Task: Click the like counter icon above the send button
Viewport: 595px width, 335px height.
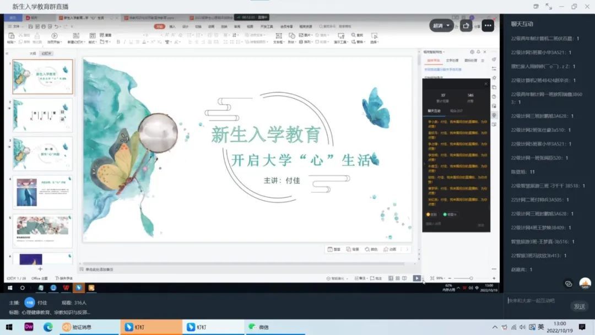Action: click(x=585, y=283)
